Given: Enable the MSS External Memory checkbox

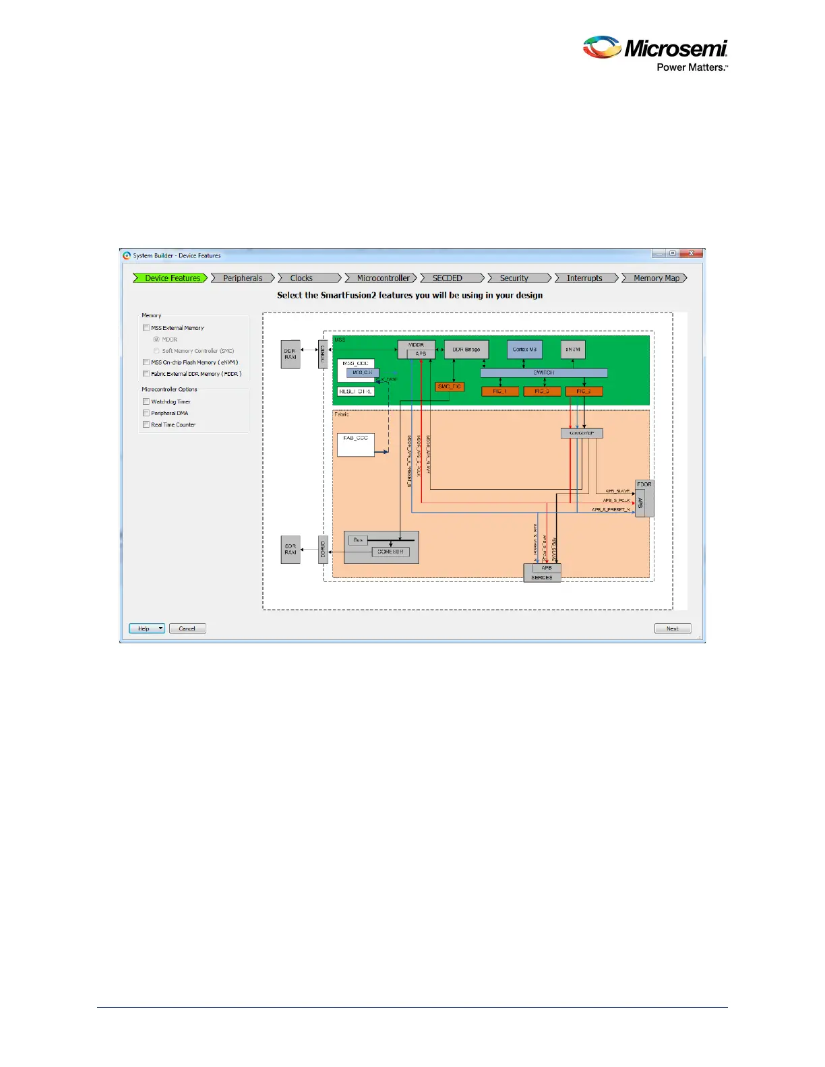Looking at the screenshot, I should click(x=146, y=328).
